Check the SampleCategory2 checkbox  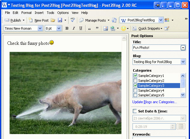tap(135, 81)
